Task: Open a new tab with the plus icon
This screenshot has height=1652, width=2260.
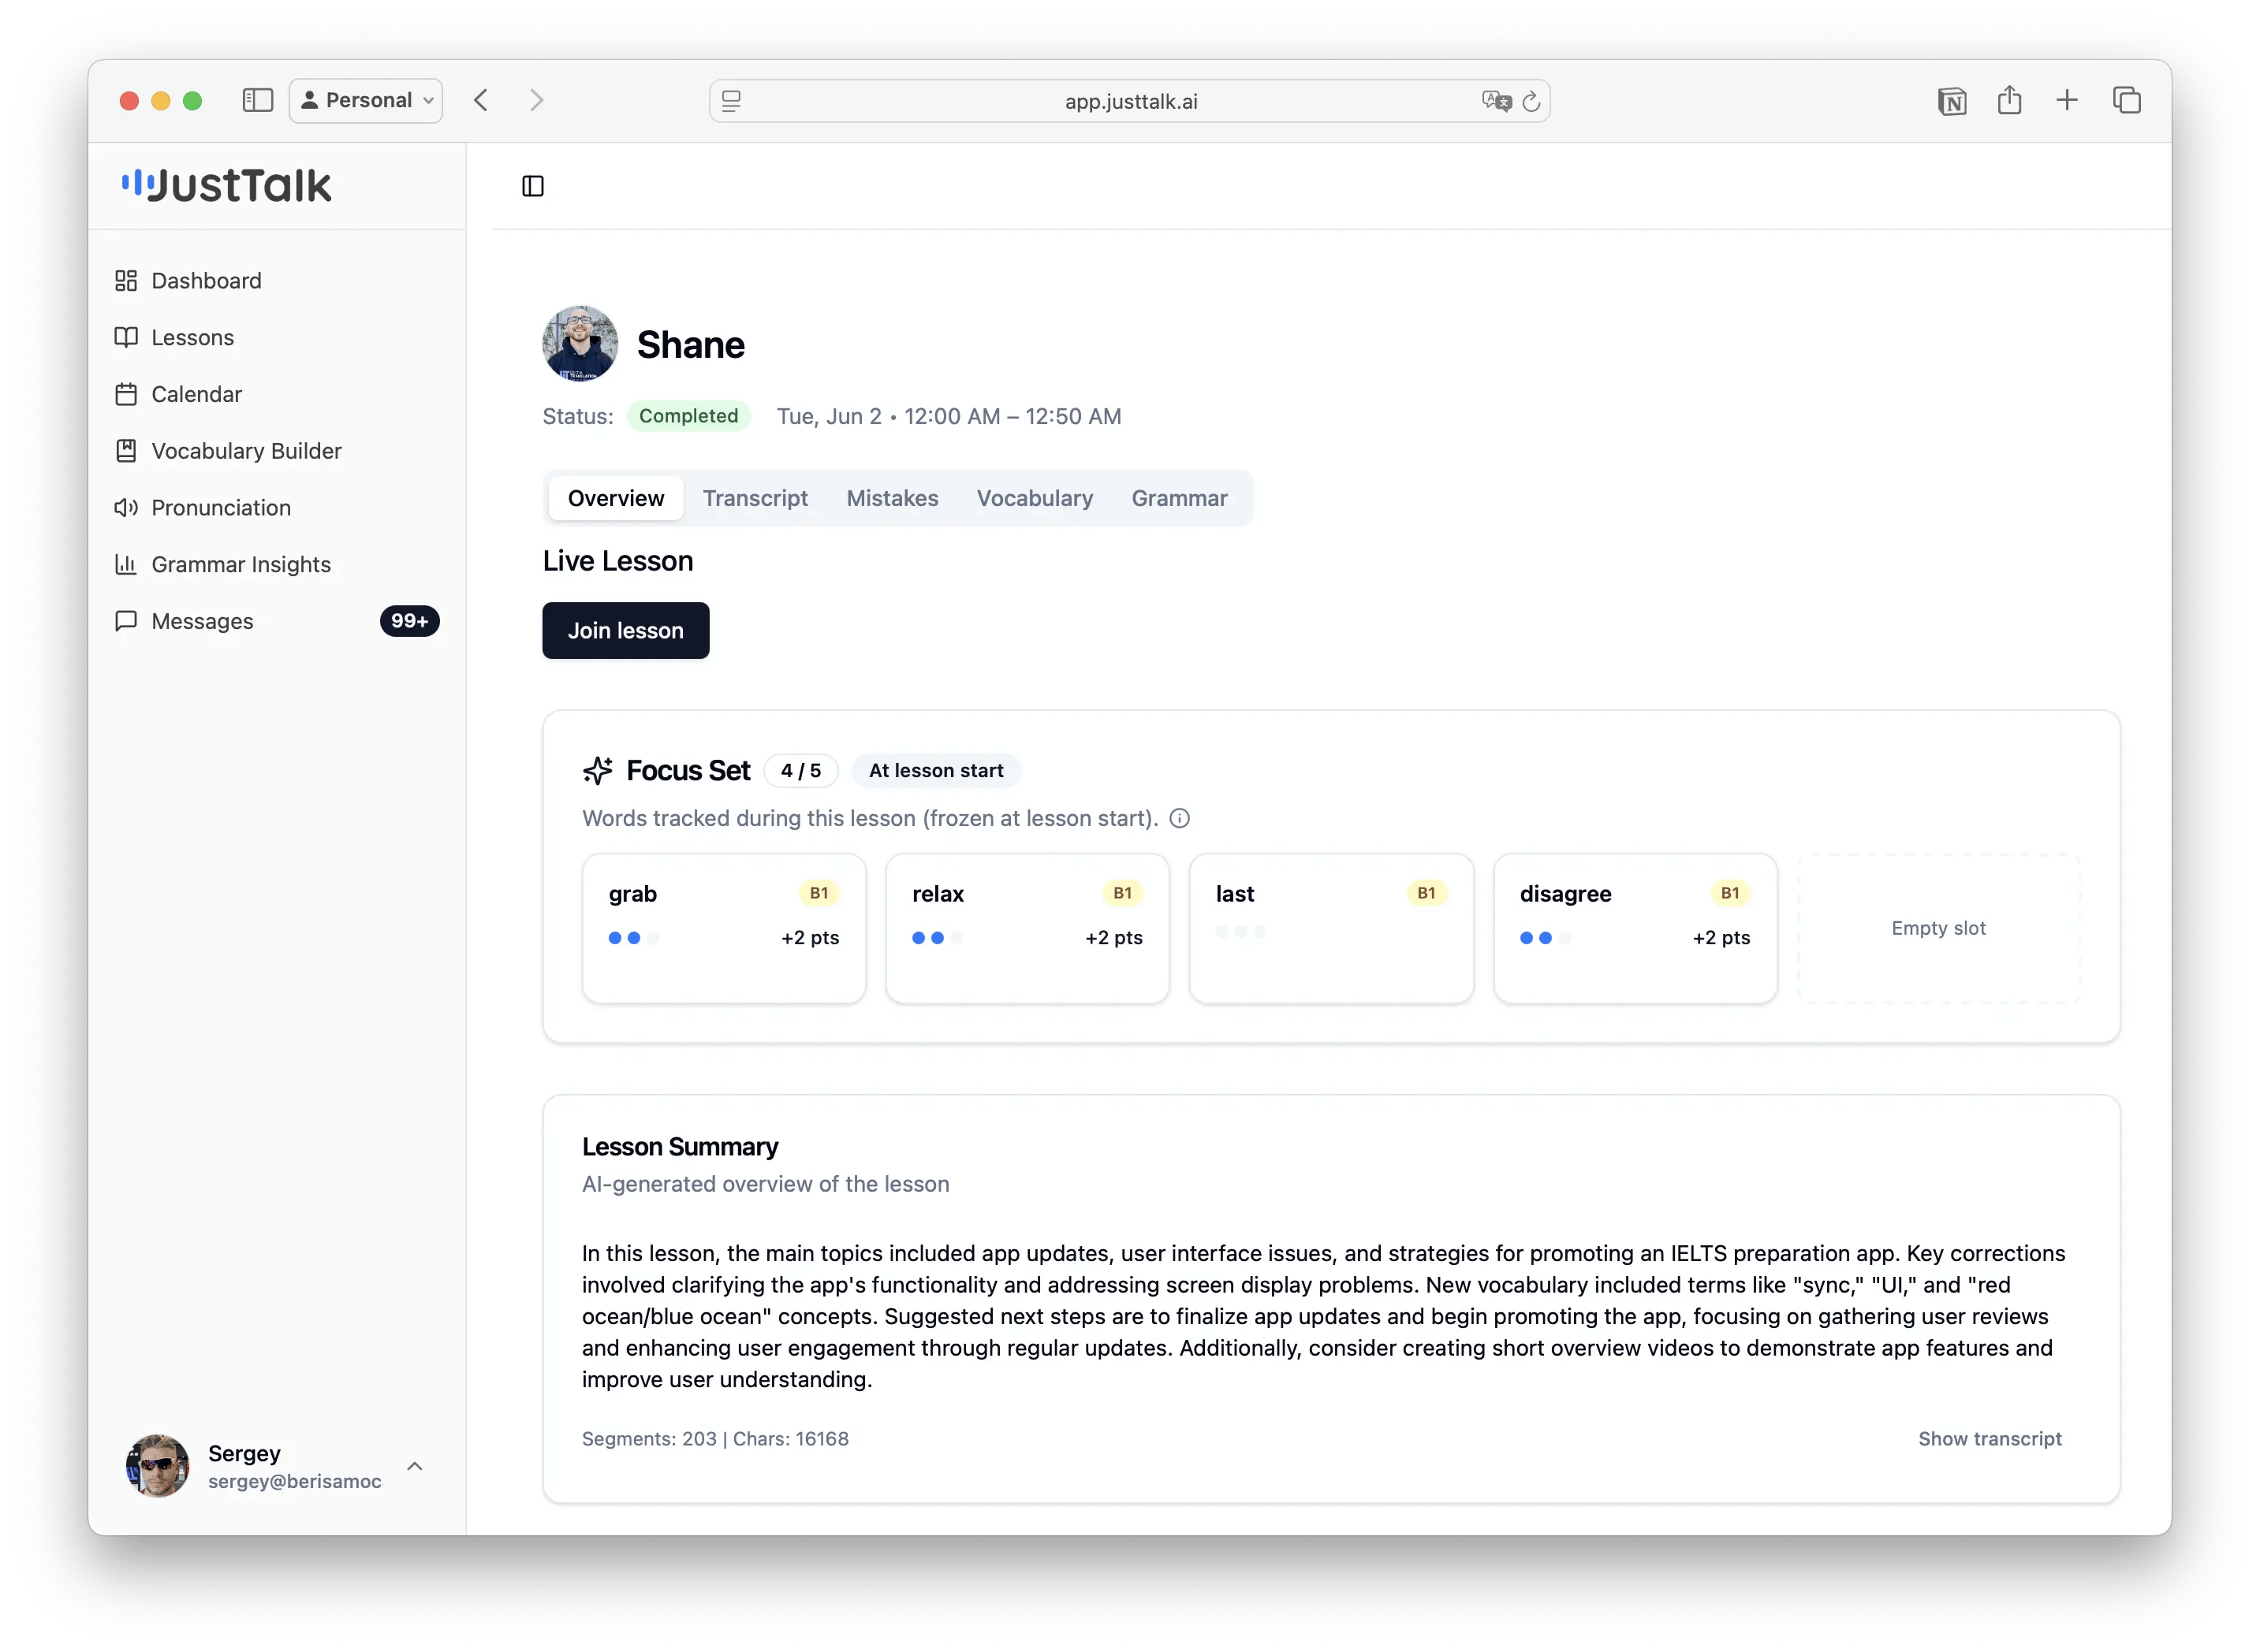Action: (x=2067, y=100)
